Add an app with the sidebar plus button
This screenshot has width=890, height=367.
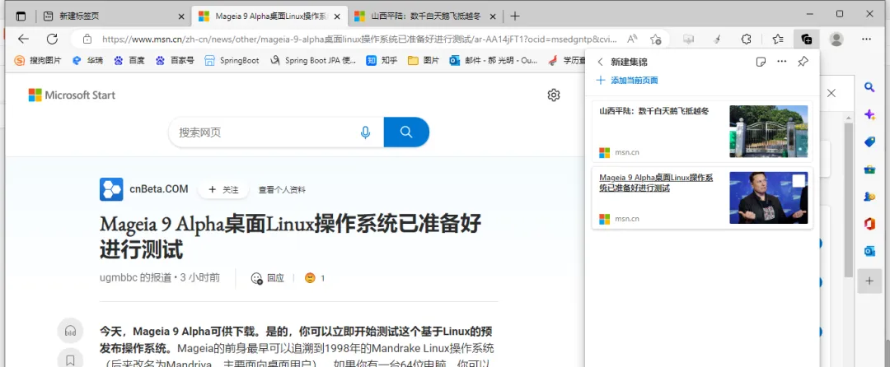[869, 281]
